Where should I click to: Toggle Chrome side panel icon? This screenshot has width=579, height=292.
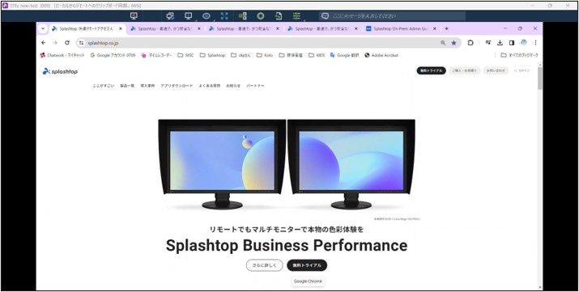[x=512, y=43]
